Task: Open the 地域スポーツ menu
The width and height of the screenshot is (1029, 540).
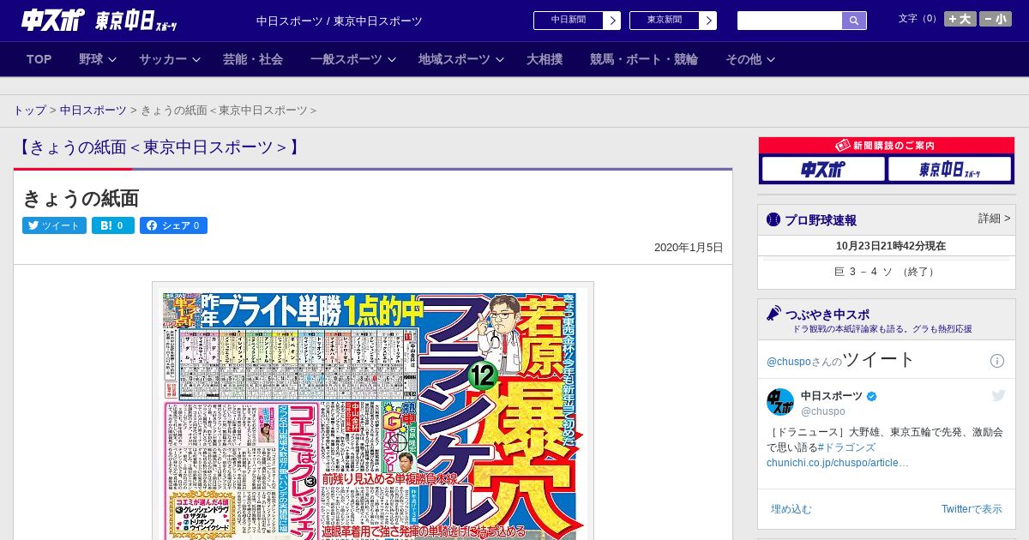Action: click(454, 59)
